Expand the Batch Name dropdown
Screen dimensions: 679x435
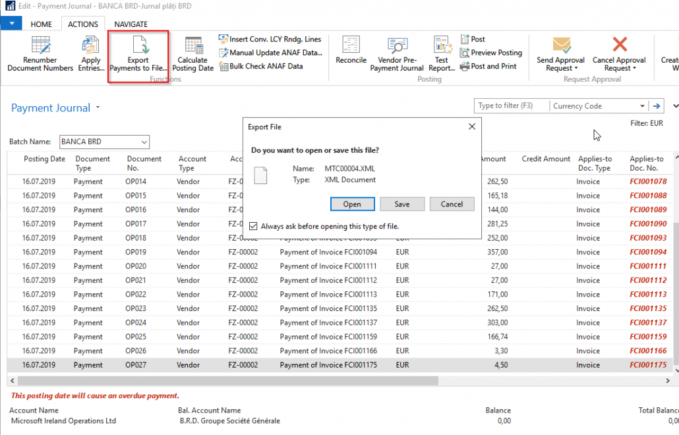coord(144,142)
